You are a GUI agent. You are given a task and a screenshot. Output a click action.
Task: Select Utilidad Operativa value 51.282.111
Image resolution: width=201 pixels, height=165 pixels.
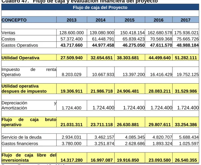pyautogui.click(x=186, y=58)
